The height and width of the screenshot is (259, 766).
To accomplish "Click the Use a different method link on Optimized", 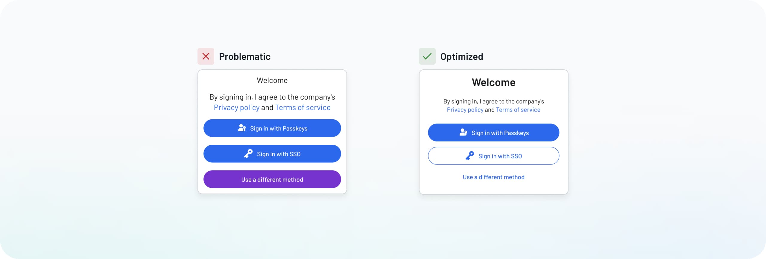I will click(493, 177).
